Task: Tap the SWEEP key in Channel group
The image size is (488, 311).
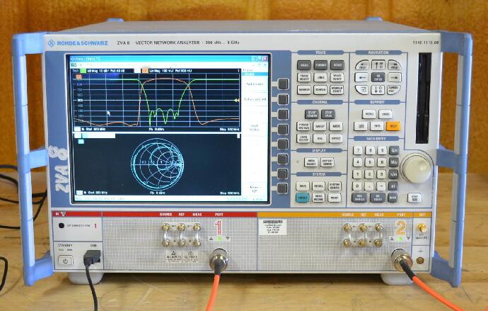Action: coord(319,126)
